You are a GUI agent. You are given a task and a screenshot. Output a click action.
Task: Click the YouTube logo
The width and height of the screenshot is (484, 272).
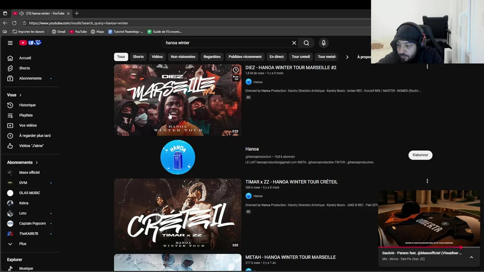click(x=30, y=43)
